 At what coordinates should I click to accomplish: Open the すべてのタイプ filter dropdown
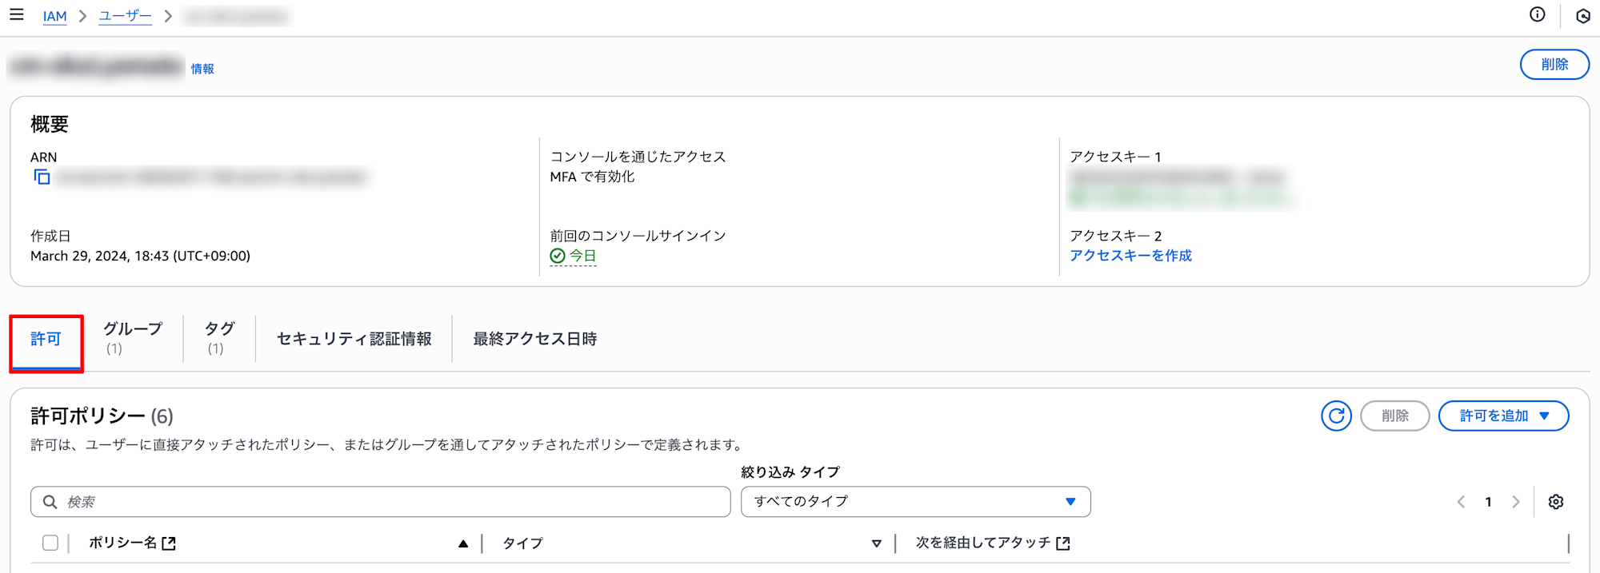pyautogui.click(x=915, y=502)
